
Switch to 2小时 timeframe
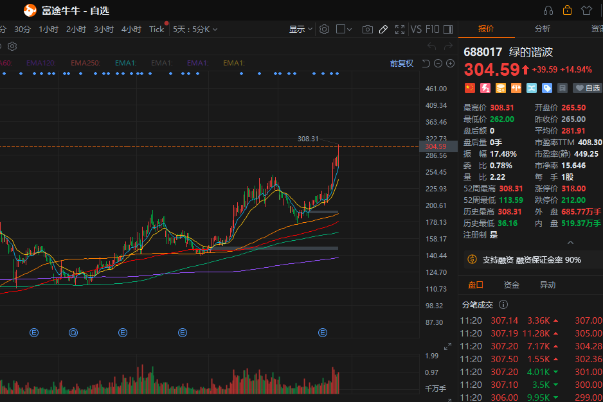[76, 29]
